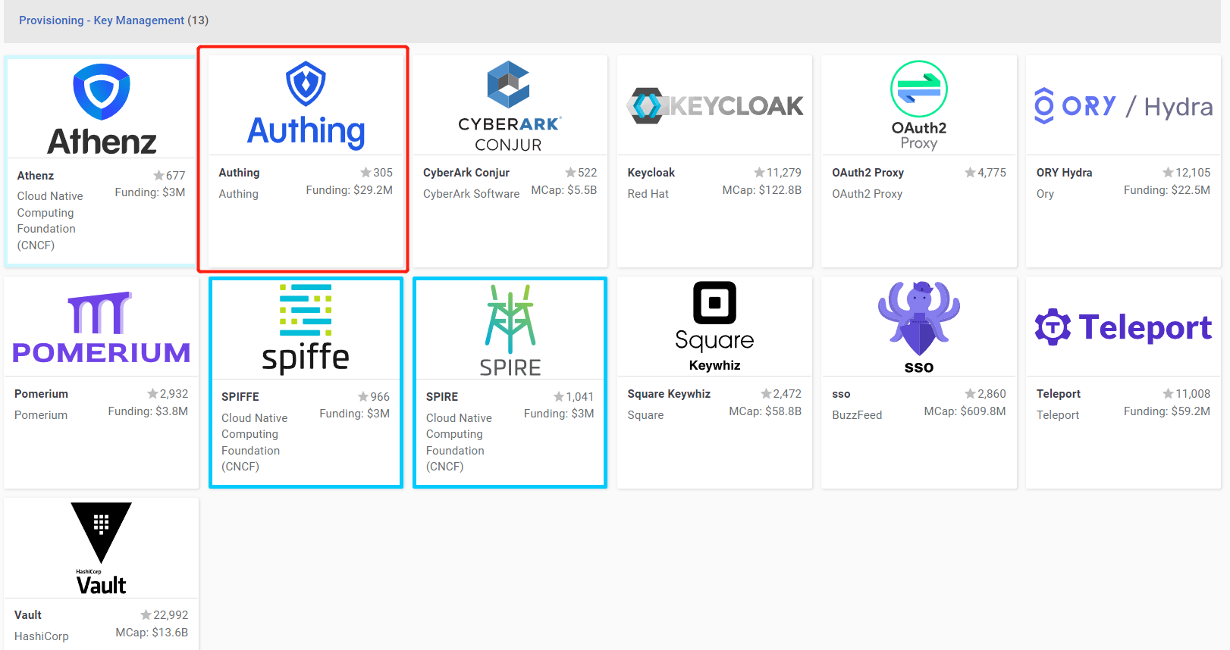The height and width of the screenshot is (650, 1230).
Task: Click the star icon on Vault card
Action: click(x=146, y=615)
